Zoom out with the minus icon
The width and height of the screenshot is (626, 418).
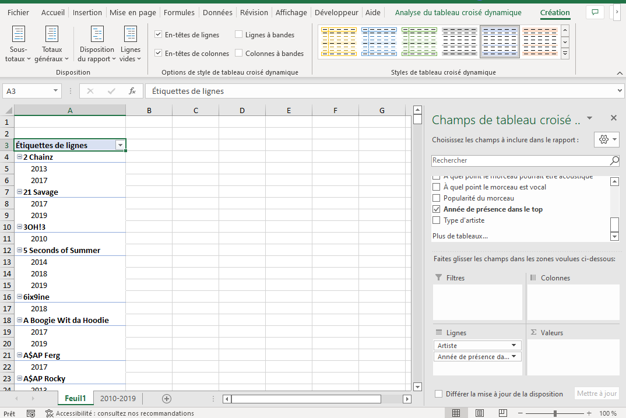(x=520, y=413)
